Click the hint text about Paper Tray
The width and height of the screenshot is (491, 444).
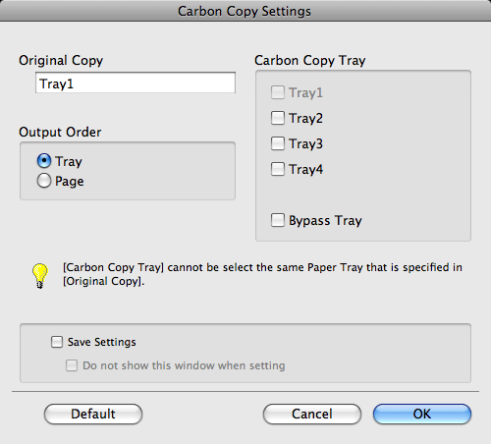pos(262,274)
